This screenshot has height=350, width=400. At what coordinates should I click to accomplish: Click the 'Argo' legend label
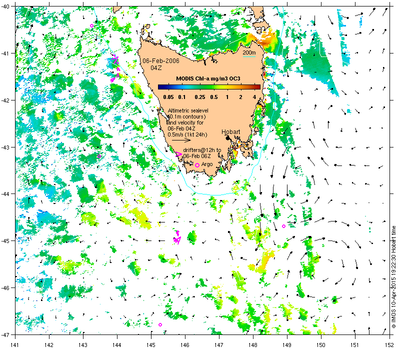[207, 164]
